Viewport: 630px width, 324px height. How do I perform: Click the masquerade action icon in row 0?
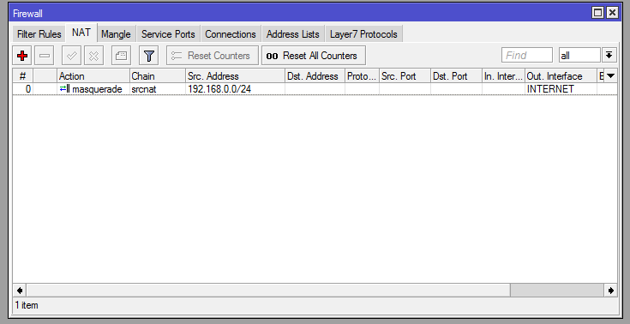point(64,89)
